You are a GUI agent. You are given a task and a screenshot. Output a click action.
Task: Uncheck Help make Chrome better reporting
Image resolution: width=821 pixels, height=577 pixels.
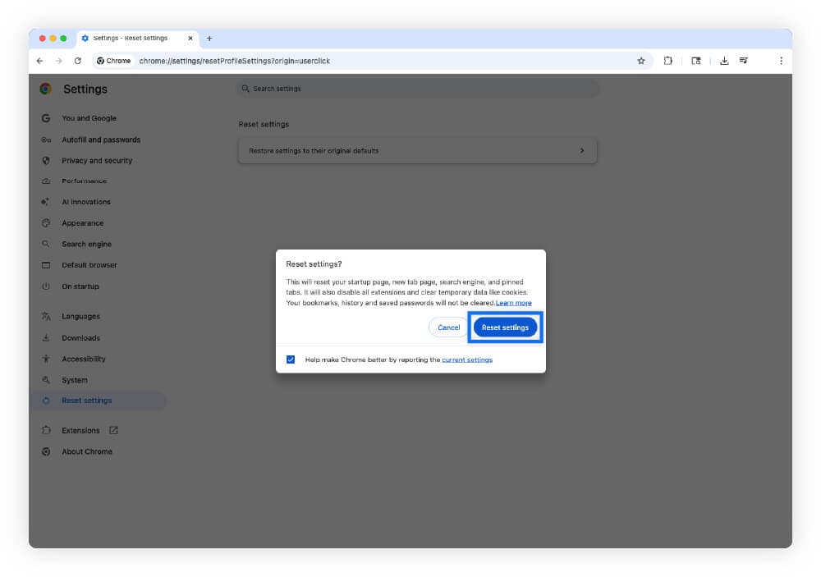click(291, 359)
